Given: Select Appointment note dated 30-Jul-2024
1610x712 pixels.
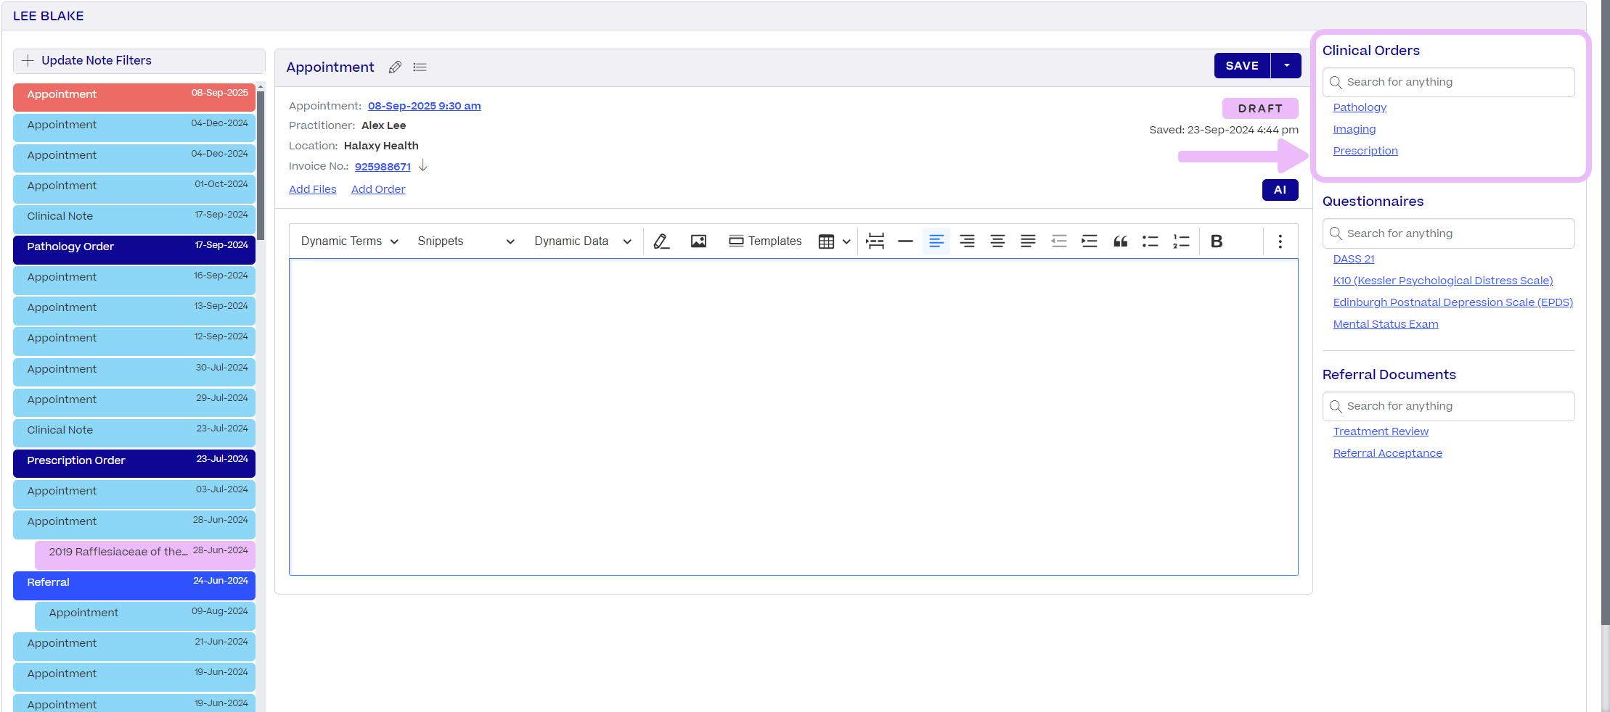Looking at the screenshot, I should (x=134, y=371).
